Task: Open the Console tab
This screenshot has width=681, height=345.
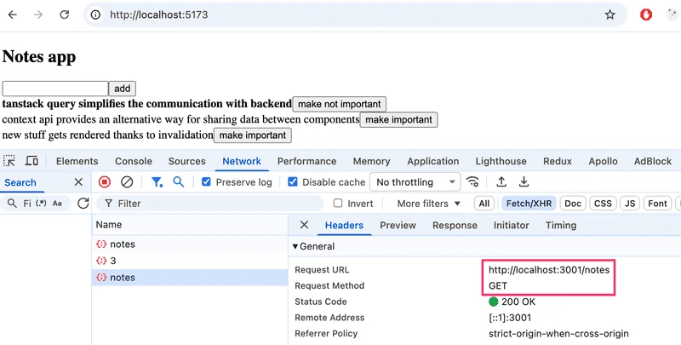Action: [x=134, y=161]
